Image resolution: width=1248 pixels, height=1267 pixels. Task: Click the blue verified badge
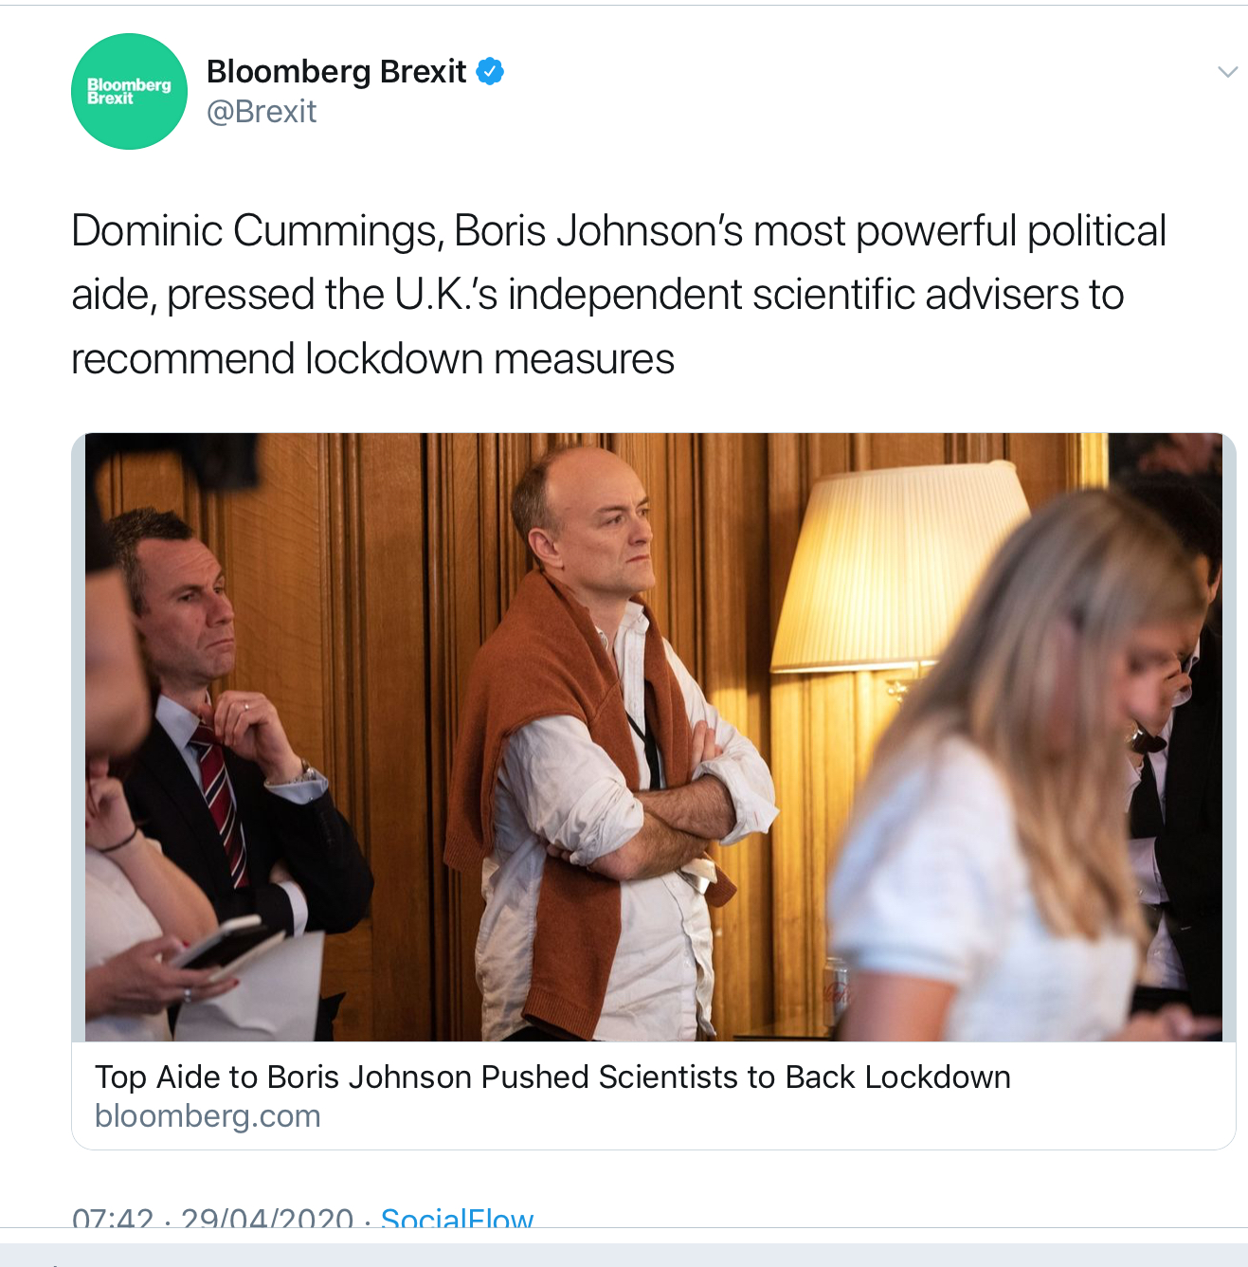click(490, 71)
